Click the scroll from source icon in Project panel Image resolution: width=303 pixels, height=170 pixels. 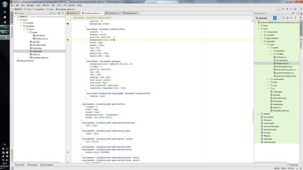51,13
